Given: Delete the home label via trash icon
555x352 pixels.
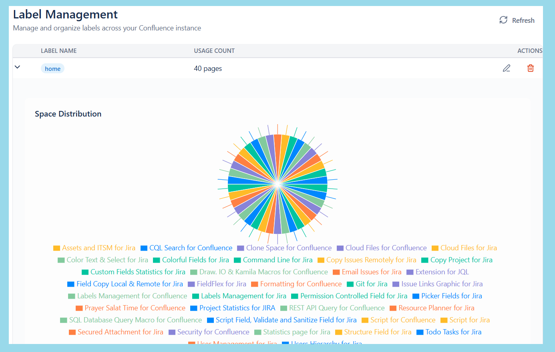Looking at the screenshot, I should [531, 68].
